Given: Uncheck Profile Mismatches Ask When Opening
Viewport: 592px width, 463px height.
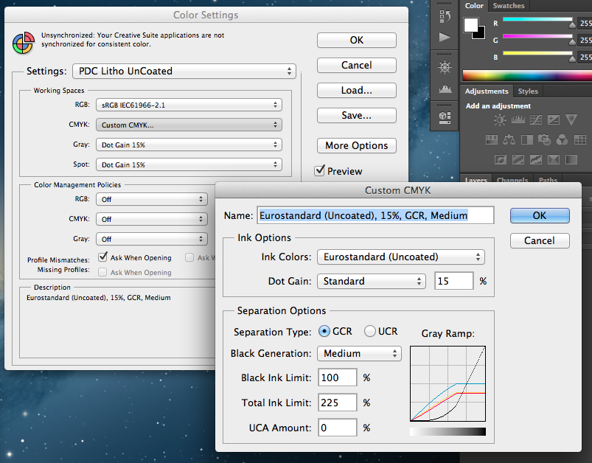Looking at the screenshot, I should (104, 258).
